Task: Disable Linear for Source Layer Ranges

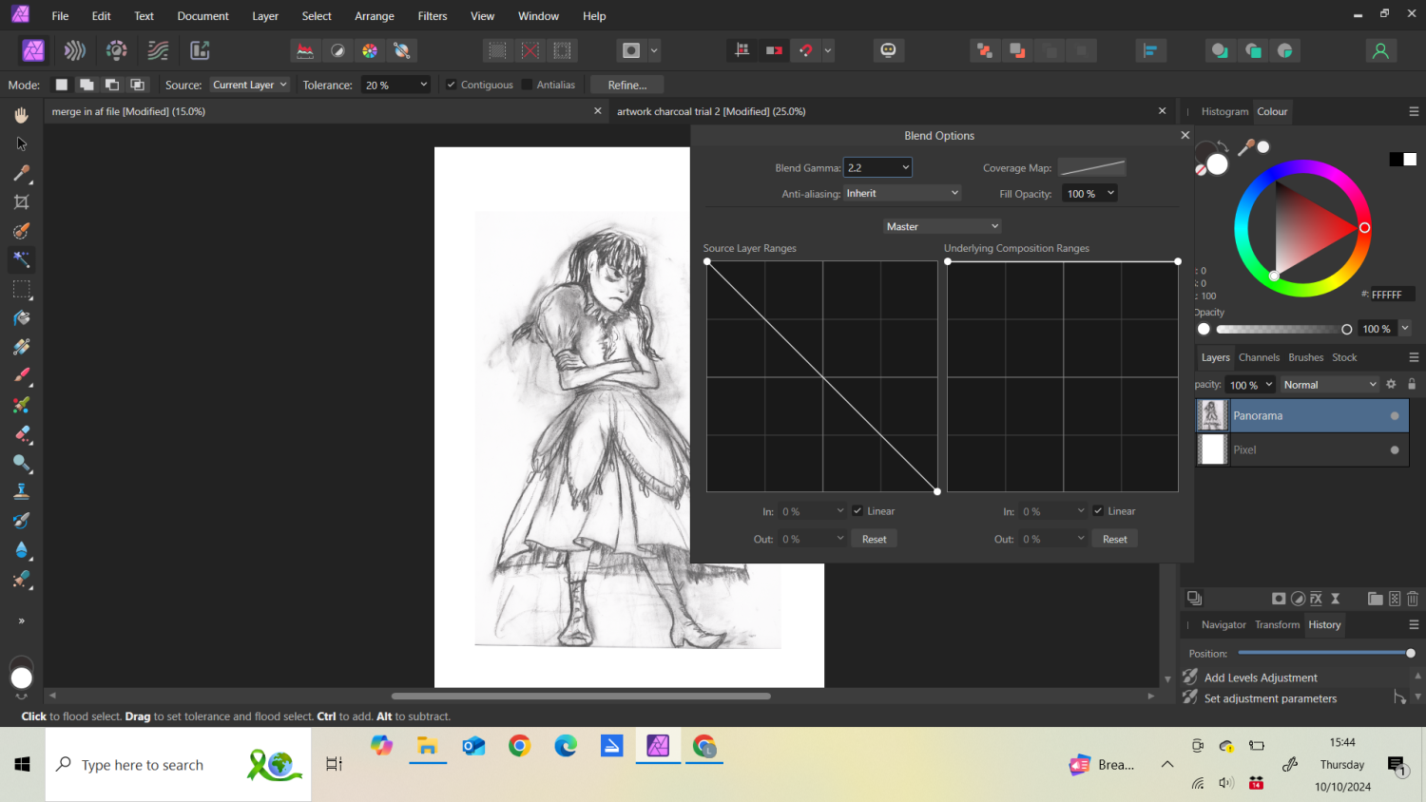Action: (x=858, y=510)
